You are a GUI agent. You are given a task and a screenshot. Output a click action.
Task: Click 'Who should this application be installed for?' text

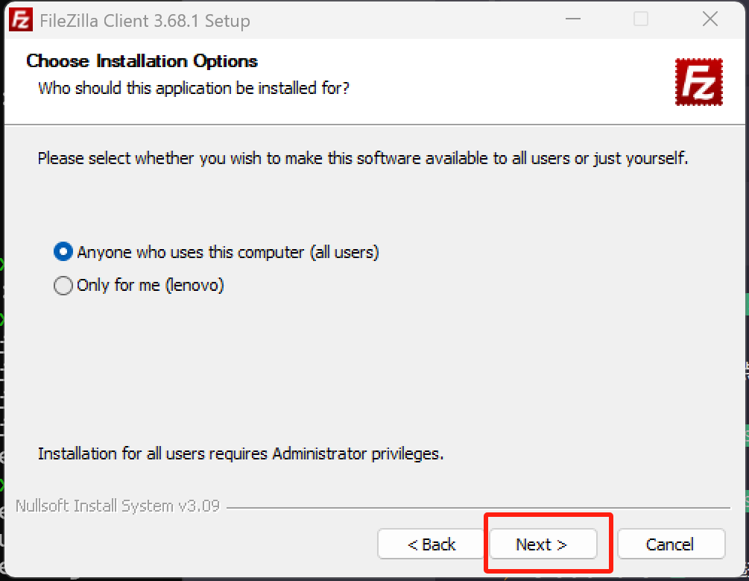coord(194,89)
